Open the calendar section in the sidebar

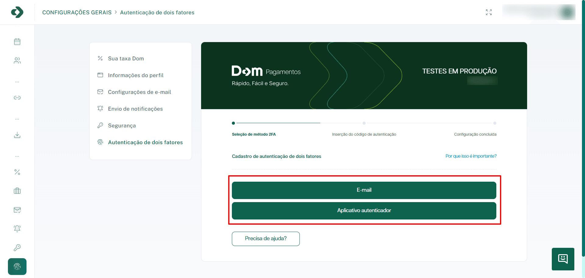point(17,41)
